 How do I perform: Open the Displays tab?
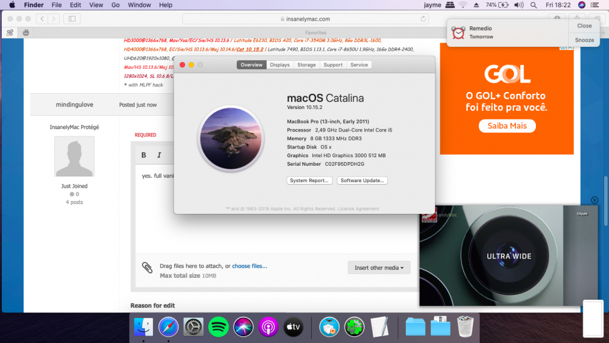point(280,65)
